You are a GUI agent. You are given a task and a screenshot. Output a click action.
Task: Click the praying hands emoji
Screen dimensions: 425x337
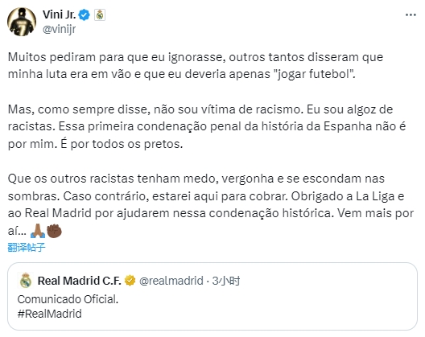point(38,231)
